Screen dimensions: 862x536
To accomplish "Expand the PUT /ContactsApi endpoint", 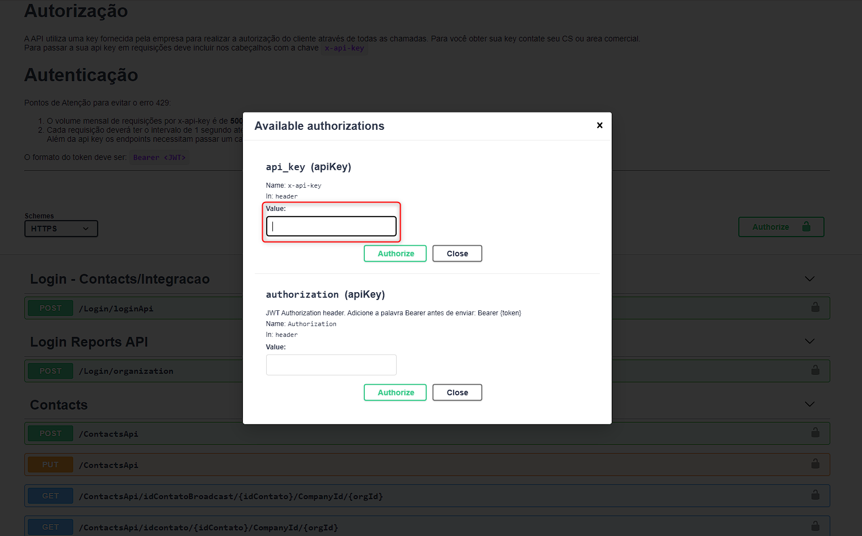I will [x=427, y=465].
